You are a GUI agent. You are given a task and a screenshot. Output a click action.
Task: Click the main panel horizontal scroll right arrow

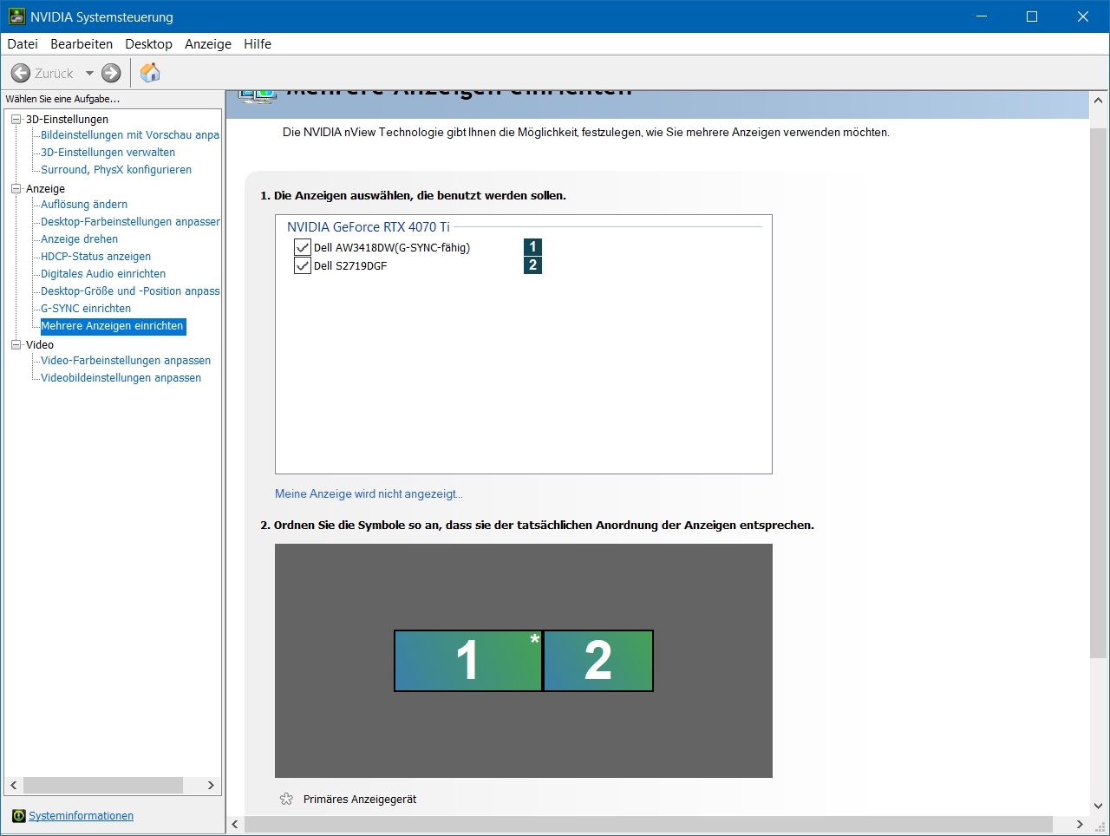1080,824
